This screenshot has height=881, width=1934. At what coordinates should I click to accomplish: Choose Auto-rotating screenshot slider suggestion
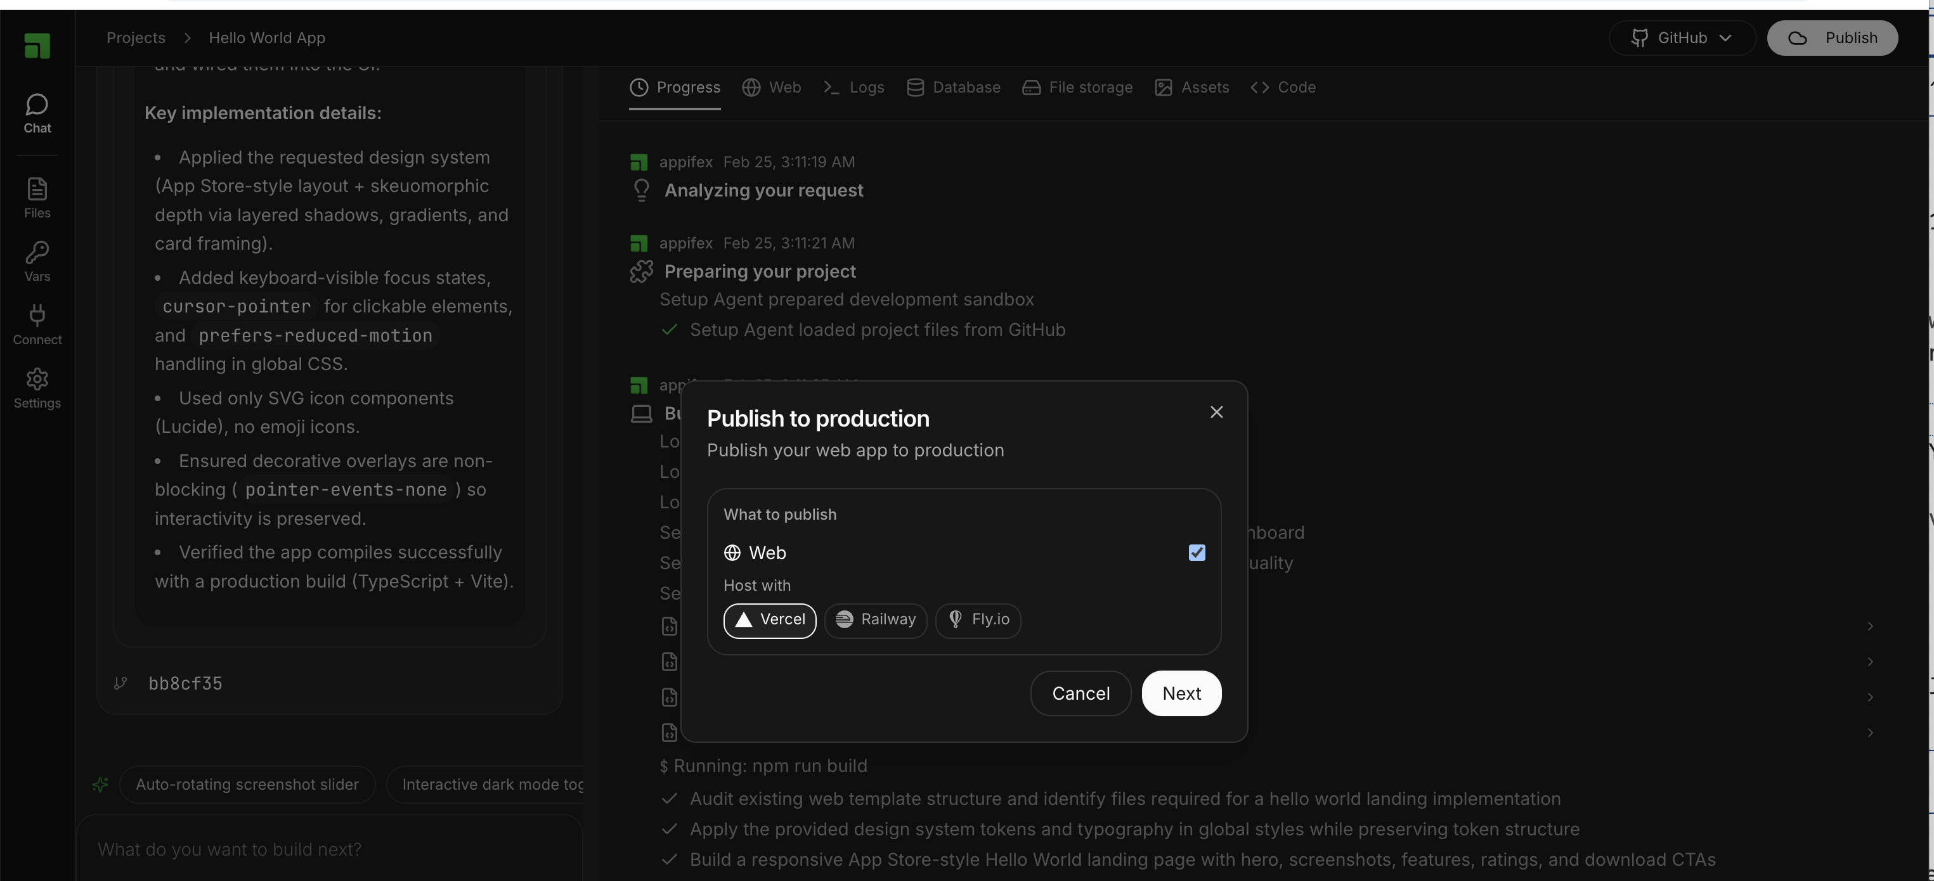(x=247, y=784)
